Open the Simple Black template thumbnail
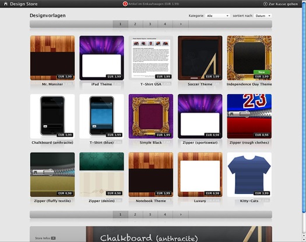 (151, 116)
